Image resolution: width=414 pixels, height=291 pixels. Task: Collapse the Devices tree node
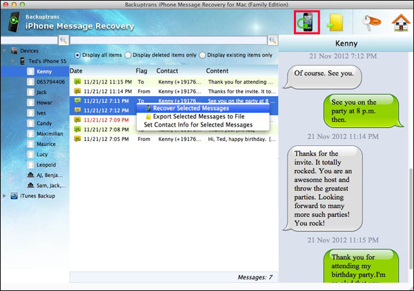(x=5, y=50)
